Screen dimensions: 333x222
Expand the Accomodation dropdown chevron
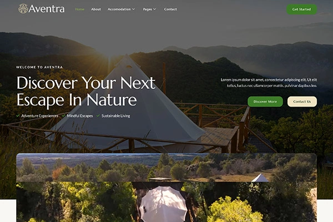pyautogui.click(x=134, y=9)
